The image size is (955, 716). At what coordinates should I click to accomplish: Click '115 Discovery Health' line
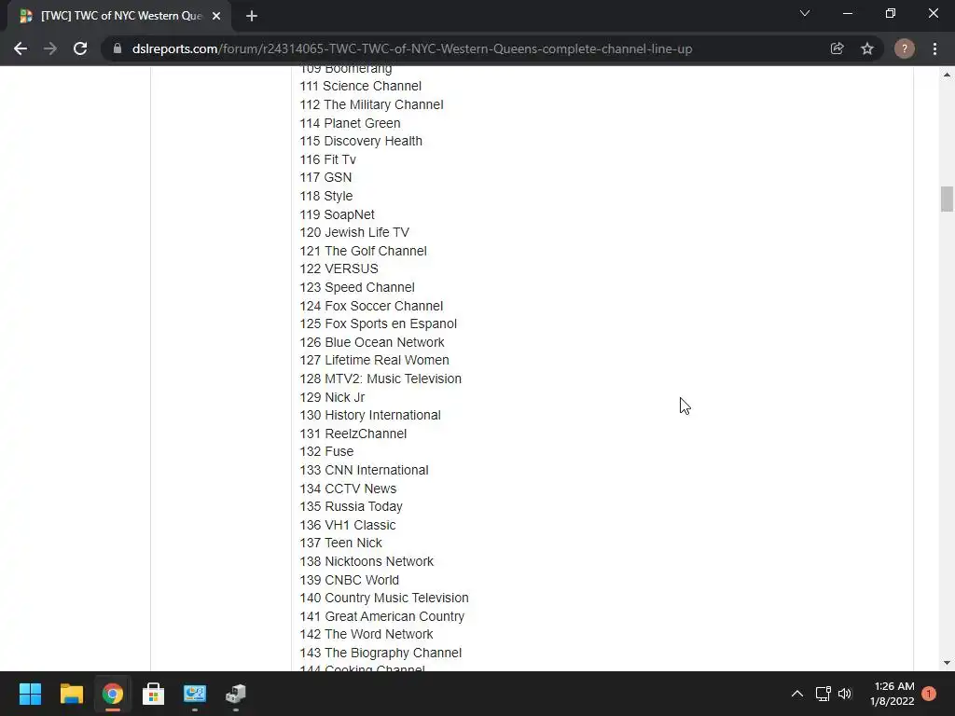361,142
